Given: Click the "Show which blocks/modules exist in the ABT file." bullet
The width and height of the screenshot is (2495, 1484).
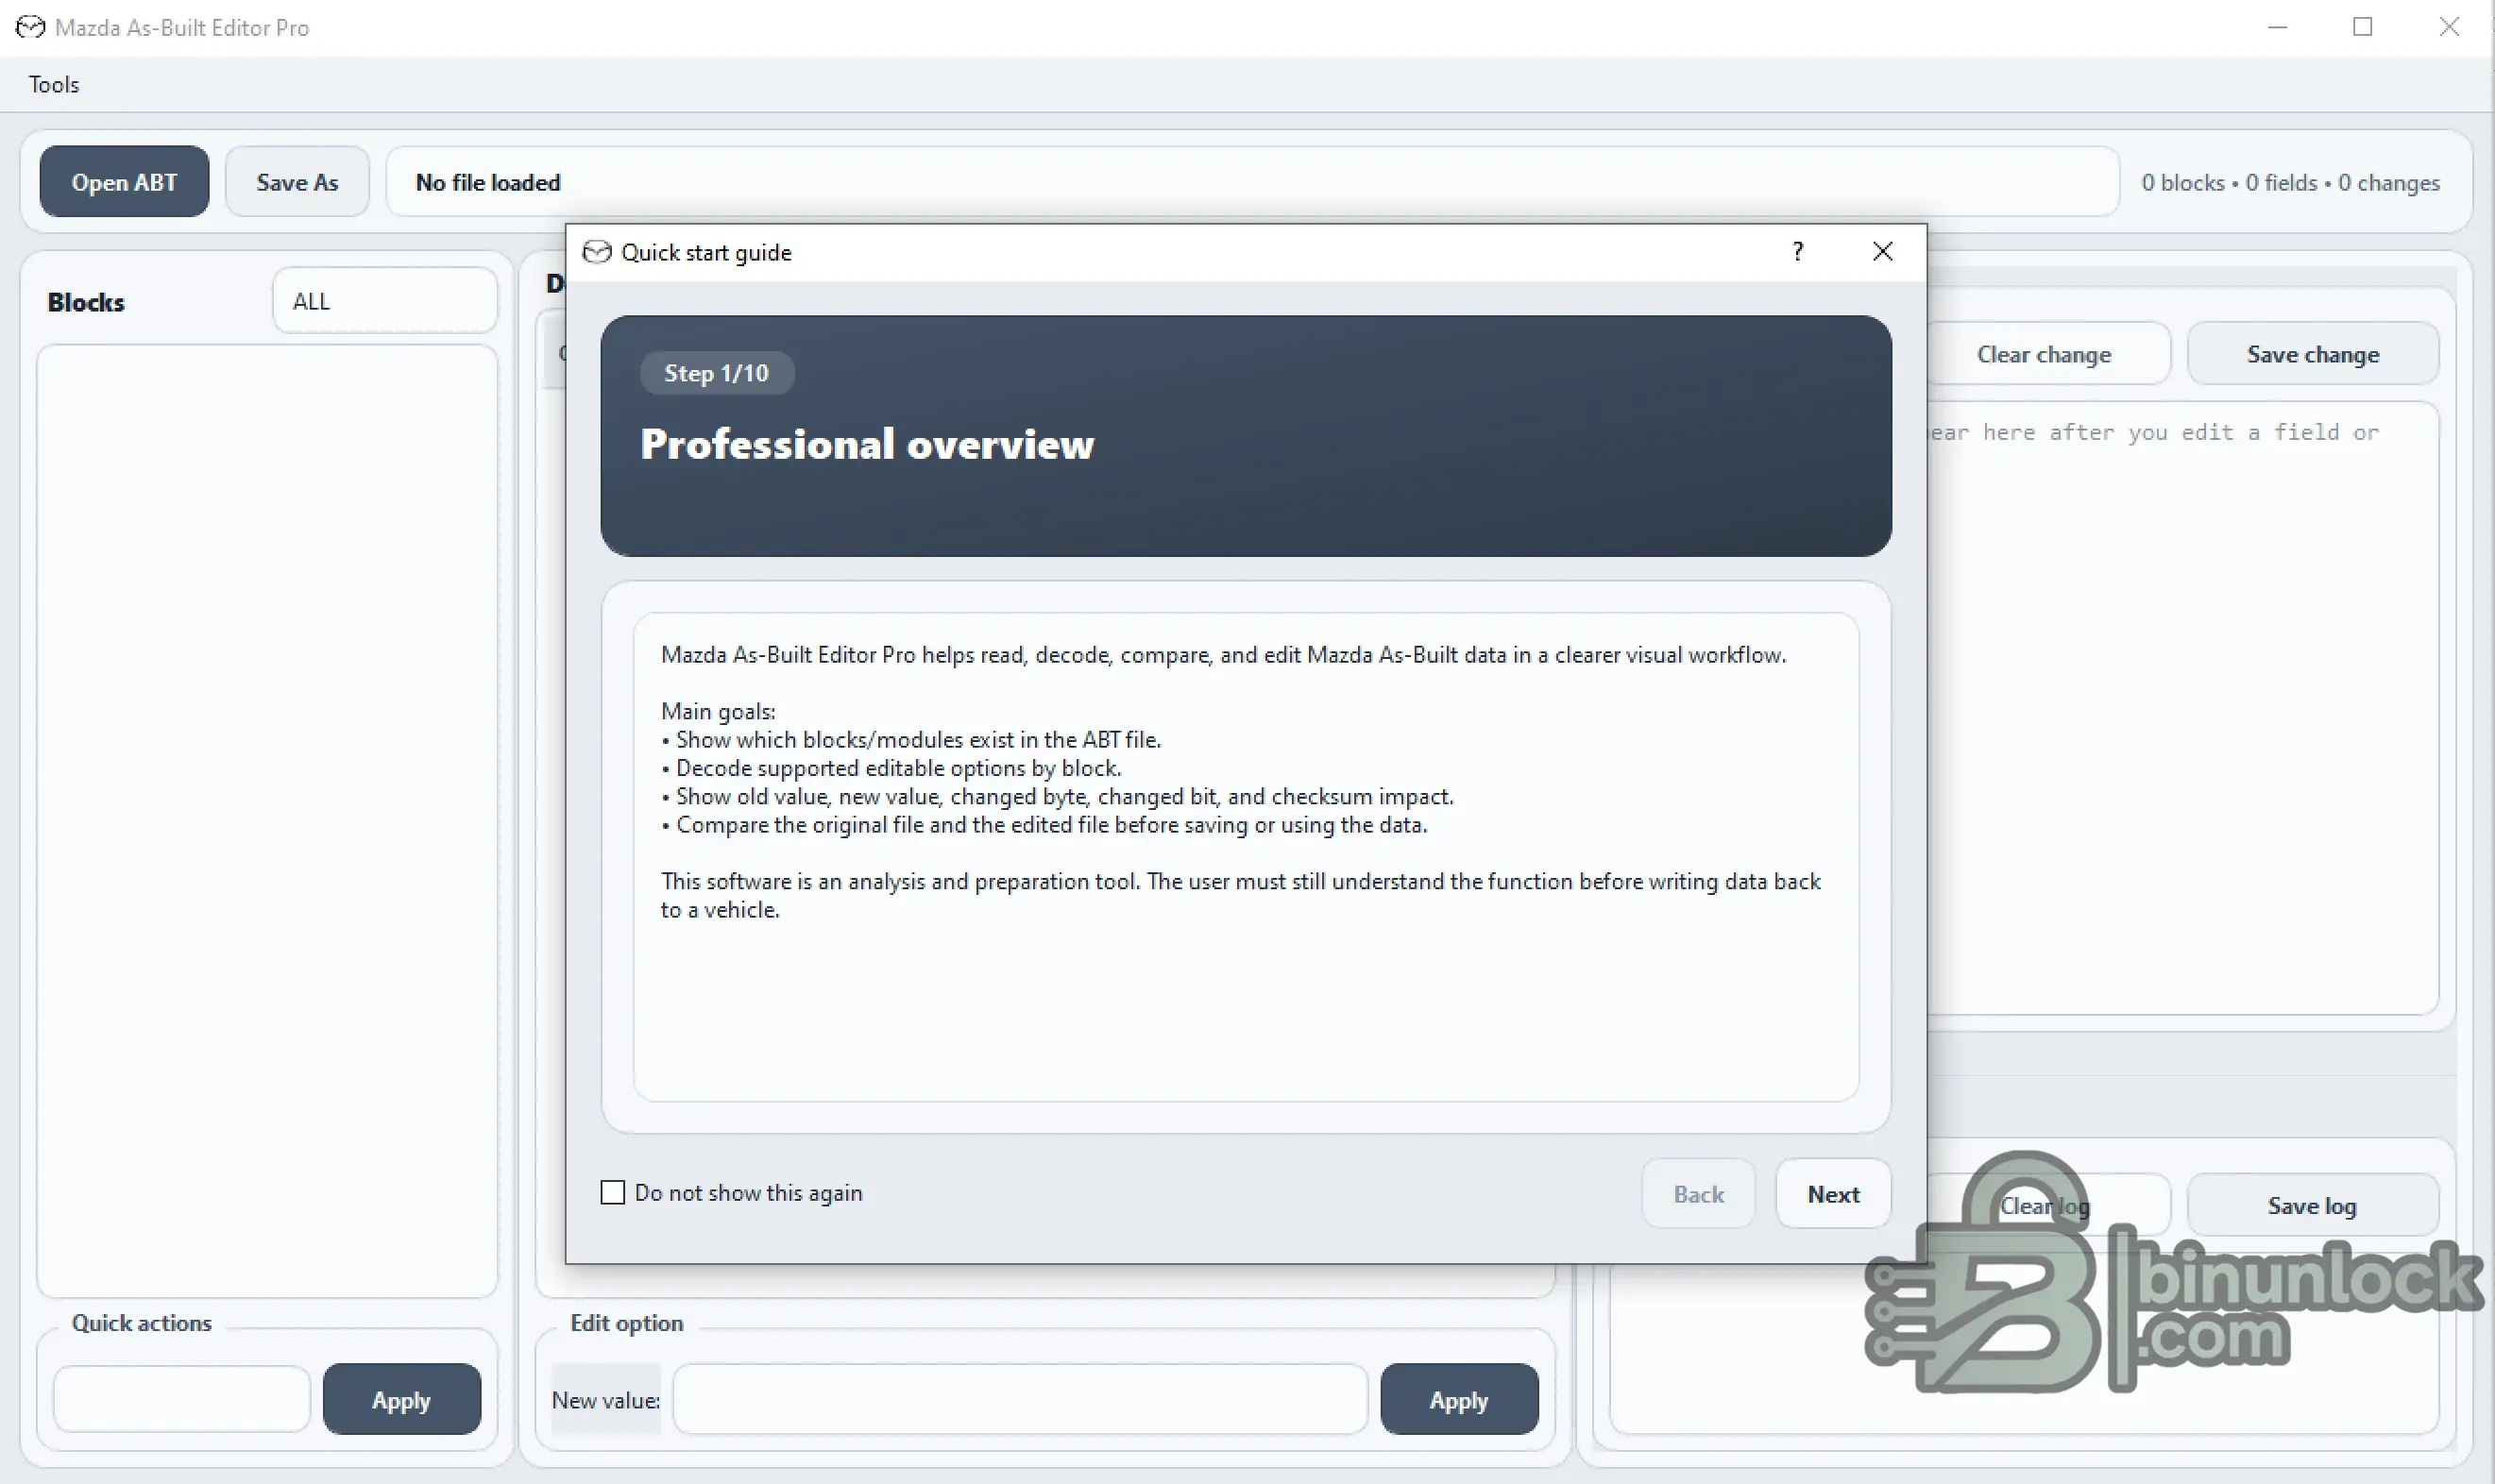Looking at the screenshot, I should tap(911, 740).
